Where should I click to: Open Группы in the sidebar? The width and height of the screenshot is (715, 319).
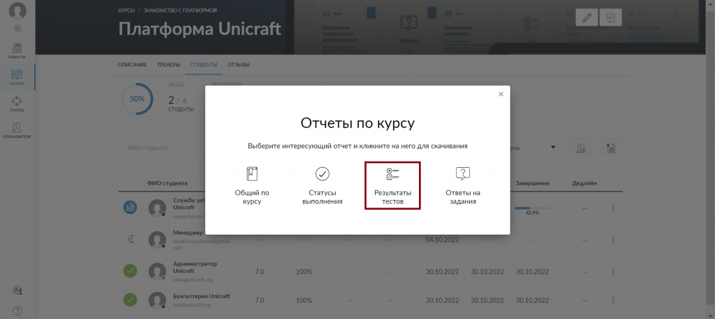pyautogui.click(x=17, y=103)
